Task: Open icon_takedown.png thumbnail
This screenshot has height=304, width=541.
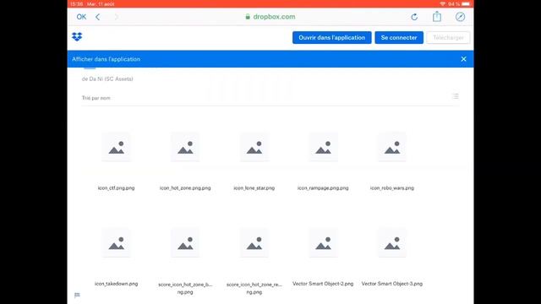Action: 117,243
